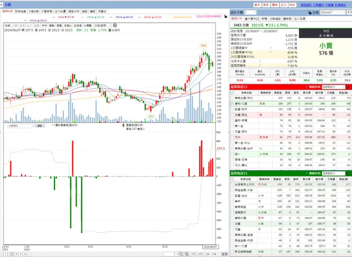Zoom in the chart with plus magnifier
This screenshot has width=352, height=257.
pyautogui.click(x=187, y=254)
